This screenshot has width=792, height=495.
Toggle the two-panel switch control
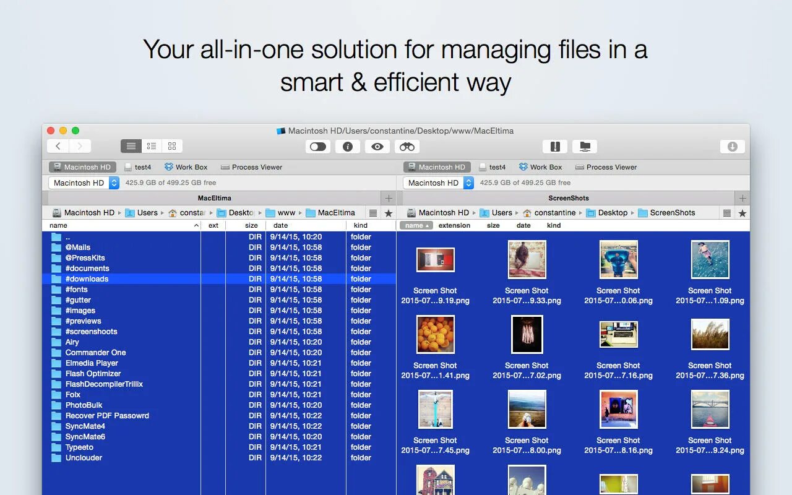(317, 146)
